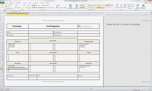Click the decrease decimal places icon

(66, 8)
